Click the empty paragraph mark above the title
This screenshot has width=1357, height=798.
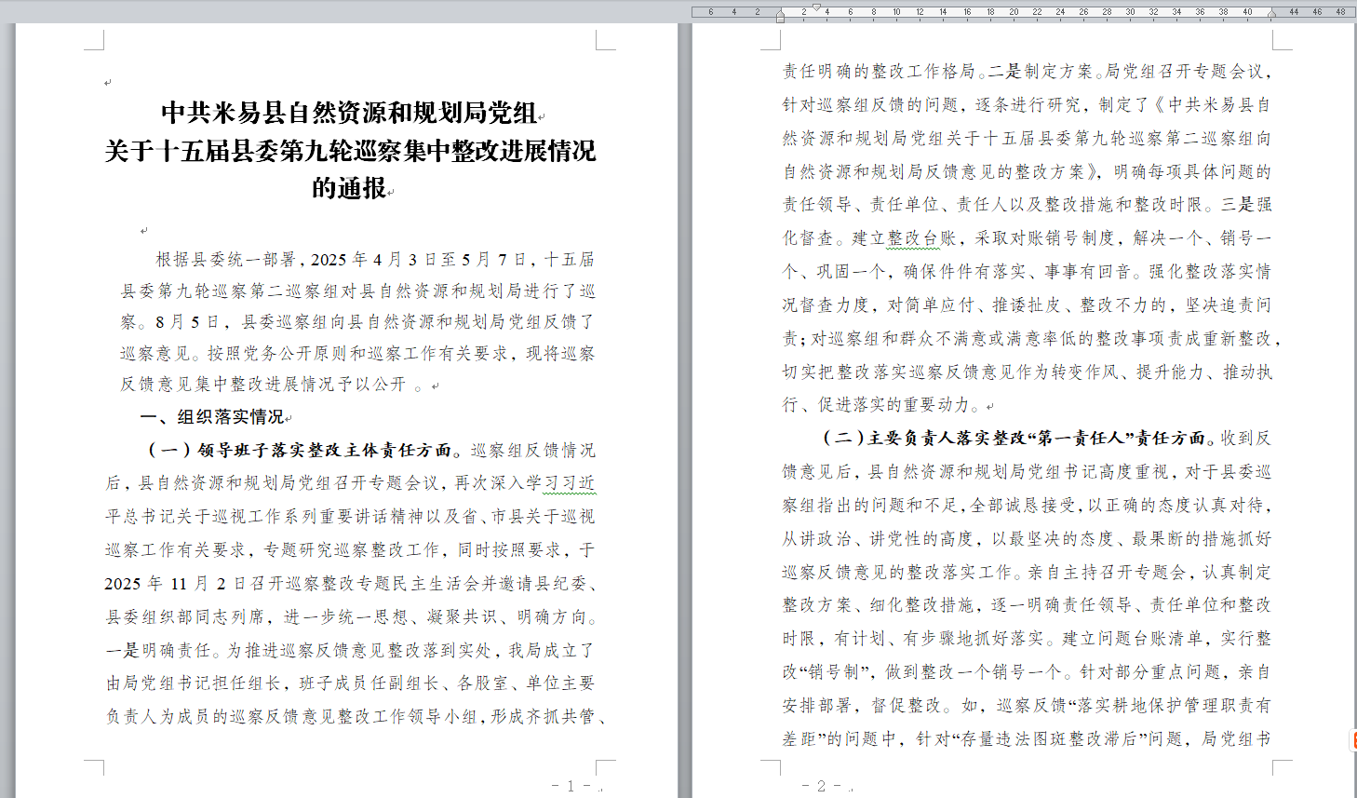click(x=108, y=83)
